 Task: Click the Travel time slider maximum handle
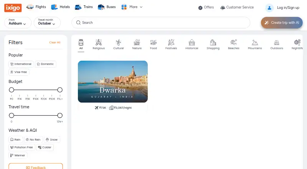[x=60, y=115]
